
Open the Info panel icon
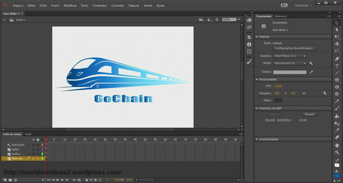[x=249, y=45]
